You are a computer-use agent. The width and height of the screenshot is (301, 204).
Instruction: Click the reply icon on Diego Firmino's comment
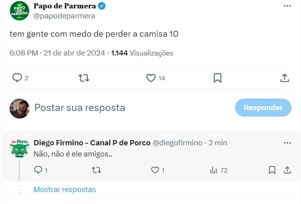[38, 170]
